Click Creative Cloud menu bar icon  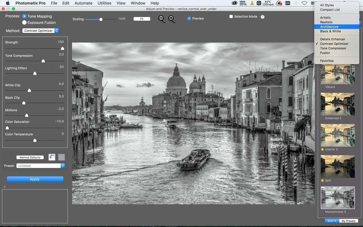[x=235, y=3]
